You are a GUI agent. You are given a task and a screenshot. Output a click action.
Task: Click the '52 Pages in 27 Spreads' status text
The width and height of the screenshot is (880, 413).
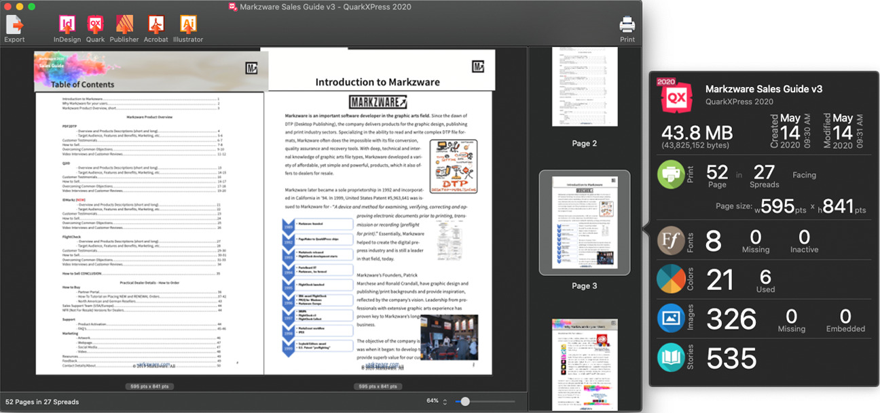click(42, 401)
